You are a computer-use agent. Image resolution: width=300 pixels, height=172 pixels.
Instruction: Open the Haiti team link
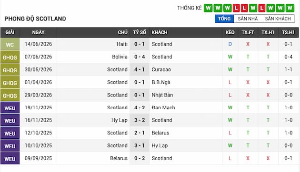[122, 44]
